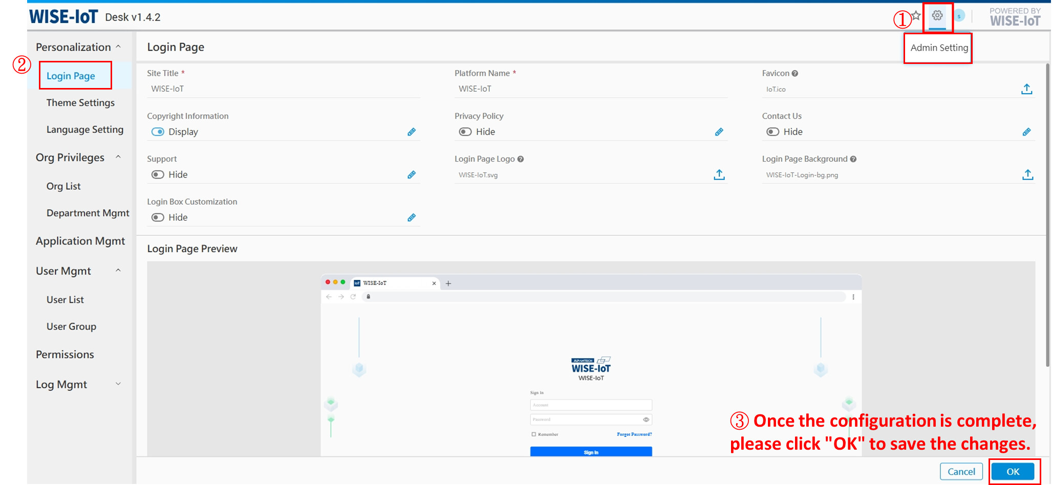Click Forgot Password link in the preview
Screen dimensions: 1052x485
634,434
